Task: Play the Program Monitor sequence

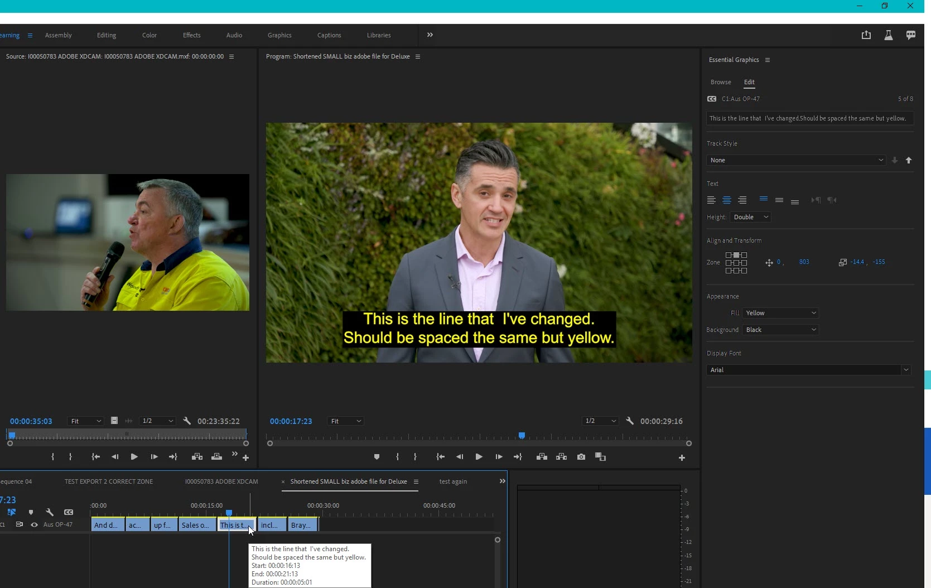Action: pos(479,457)
